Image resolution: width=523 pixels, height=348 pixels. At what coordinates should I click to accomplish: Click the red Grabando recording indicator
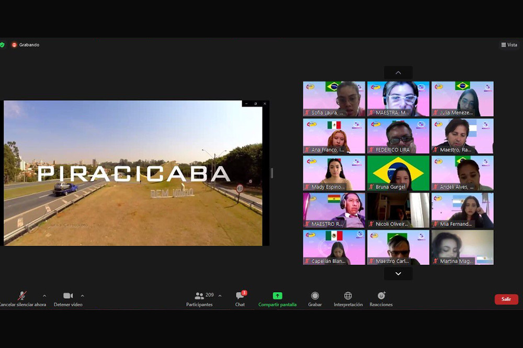pos(14,45)
